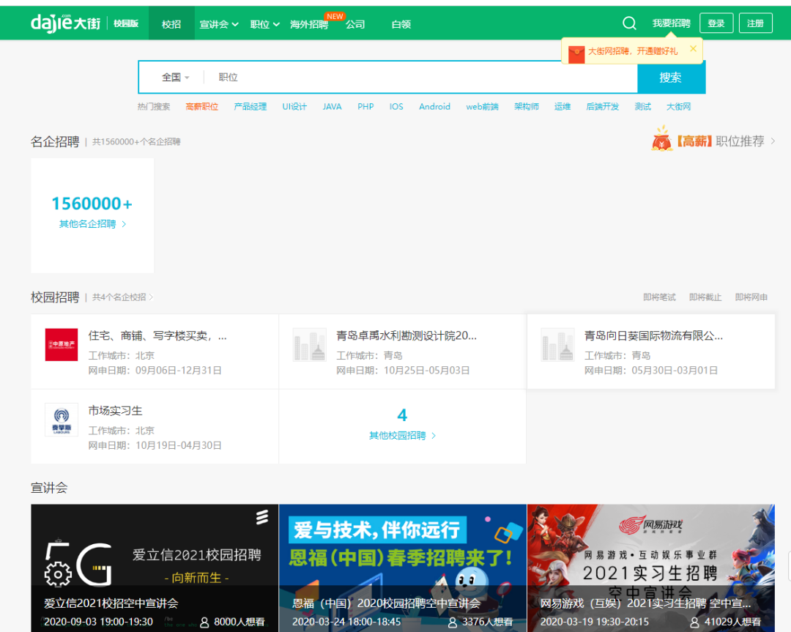Click 我要招聘 in header
The height and width of the screenshot is (632, 791).
(x=671, y=23)
